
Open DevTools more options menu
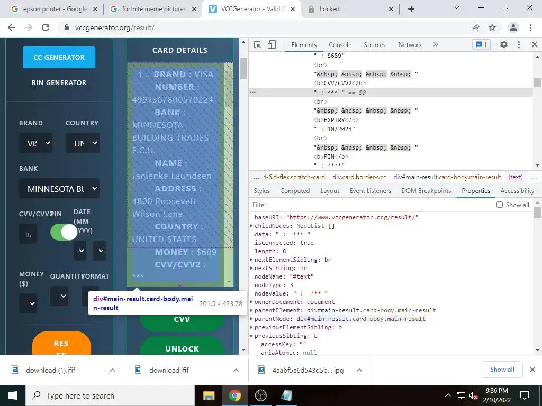[519, 44]
